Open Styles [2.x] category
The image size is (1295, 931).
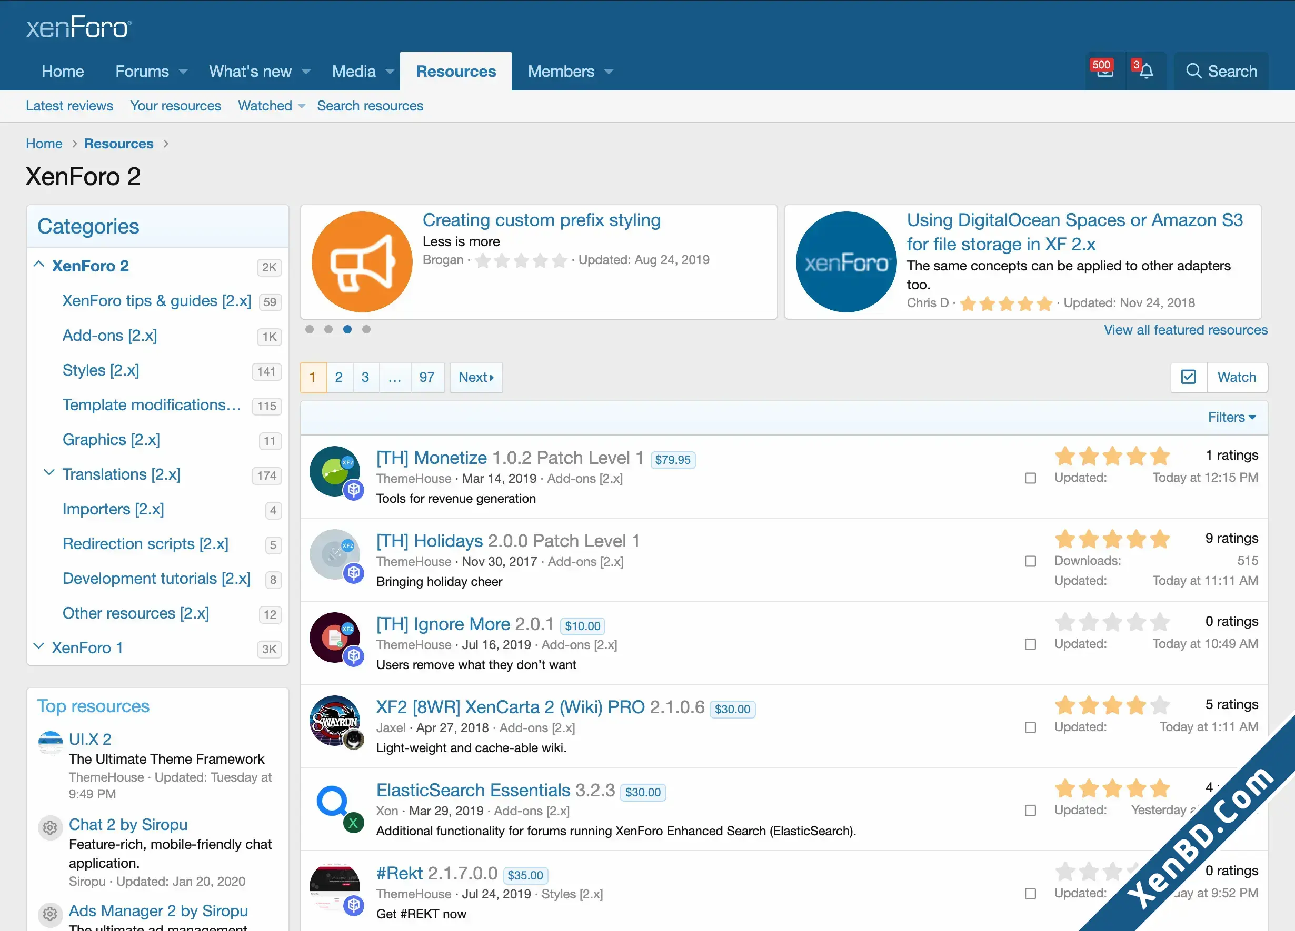[101, 370]
